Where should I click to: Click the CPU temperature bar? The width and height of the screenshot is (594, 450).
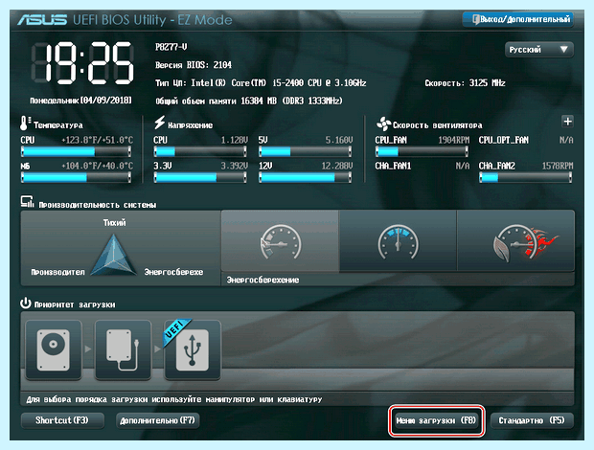tap(76, 152)
